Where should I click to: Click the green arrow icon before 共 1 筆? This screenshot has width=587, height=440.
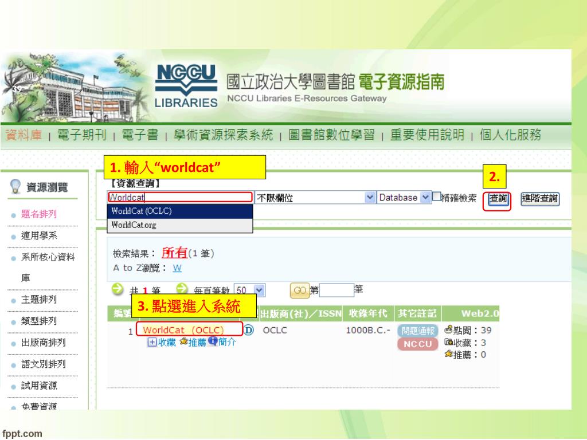point(118,289)
